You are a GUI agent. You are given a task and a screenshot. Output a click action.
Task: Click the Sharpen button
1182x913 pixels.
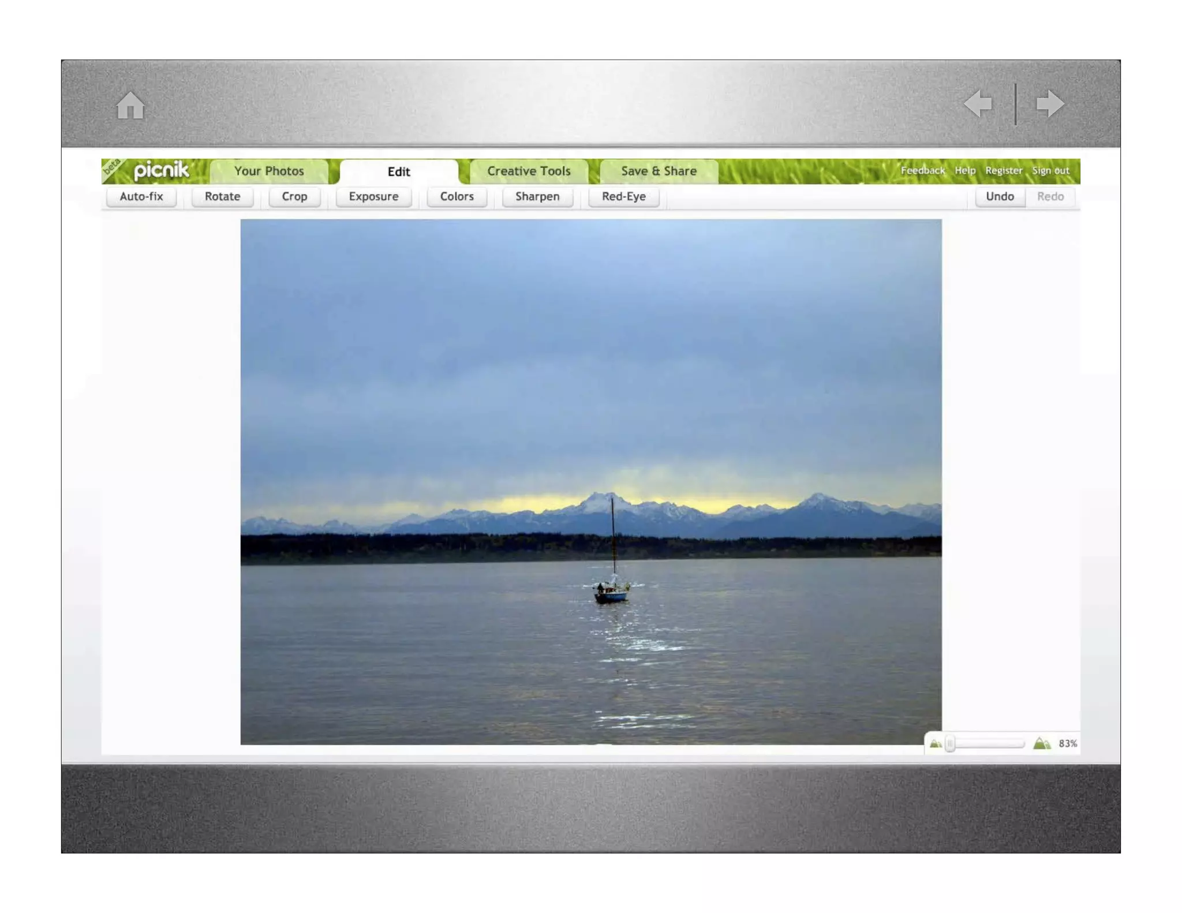pos(537,197)
